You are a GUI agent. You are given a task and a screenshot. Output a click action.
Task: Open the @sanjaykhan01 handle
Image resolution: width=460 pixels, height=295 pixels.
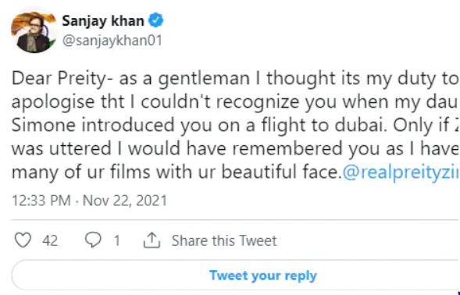(112, 41)
